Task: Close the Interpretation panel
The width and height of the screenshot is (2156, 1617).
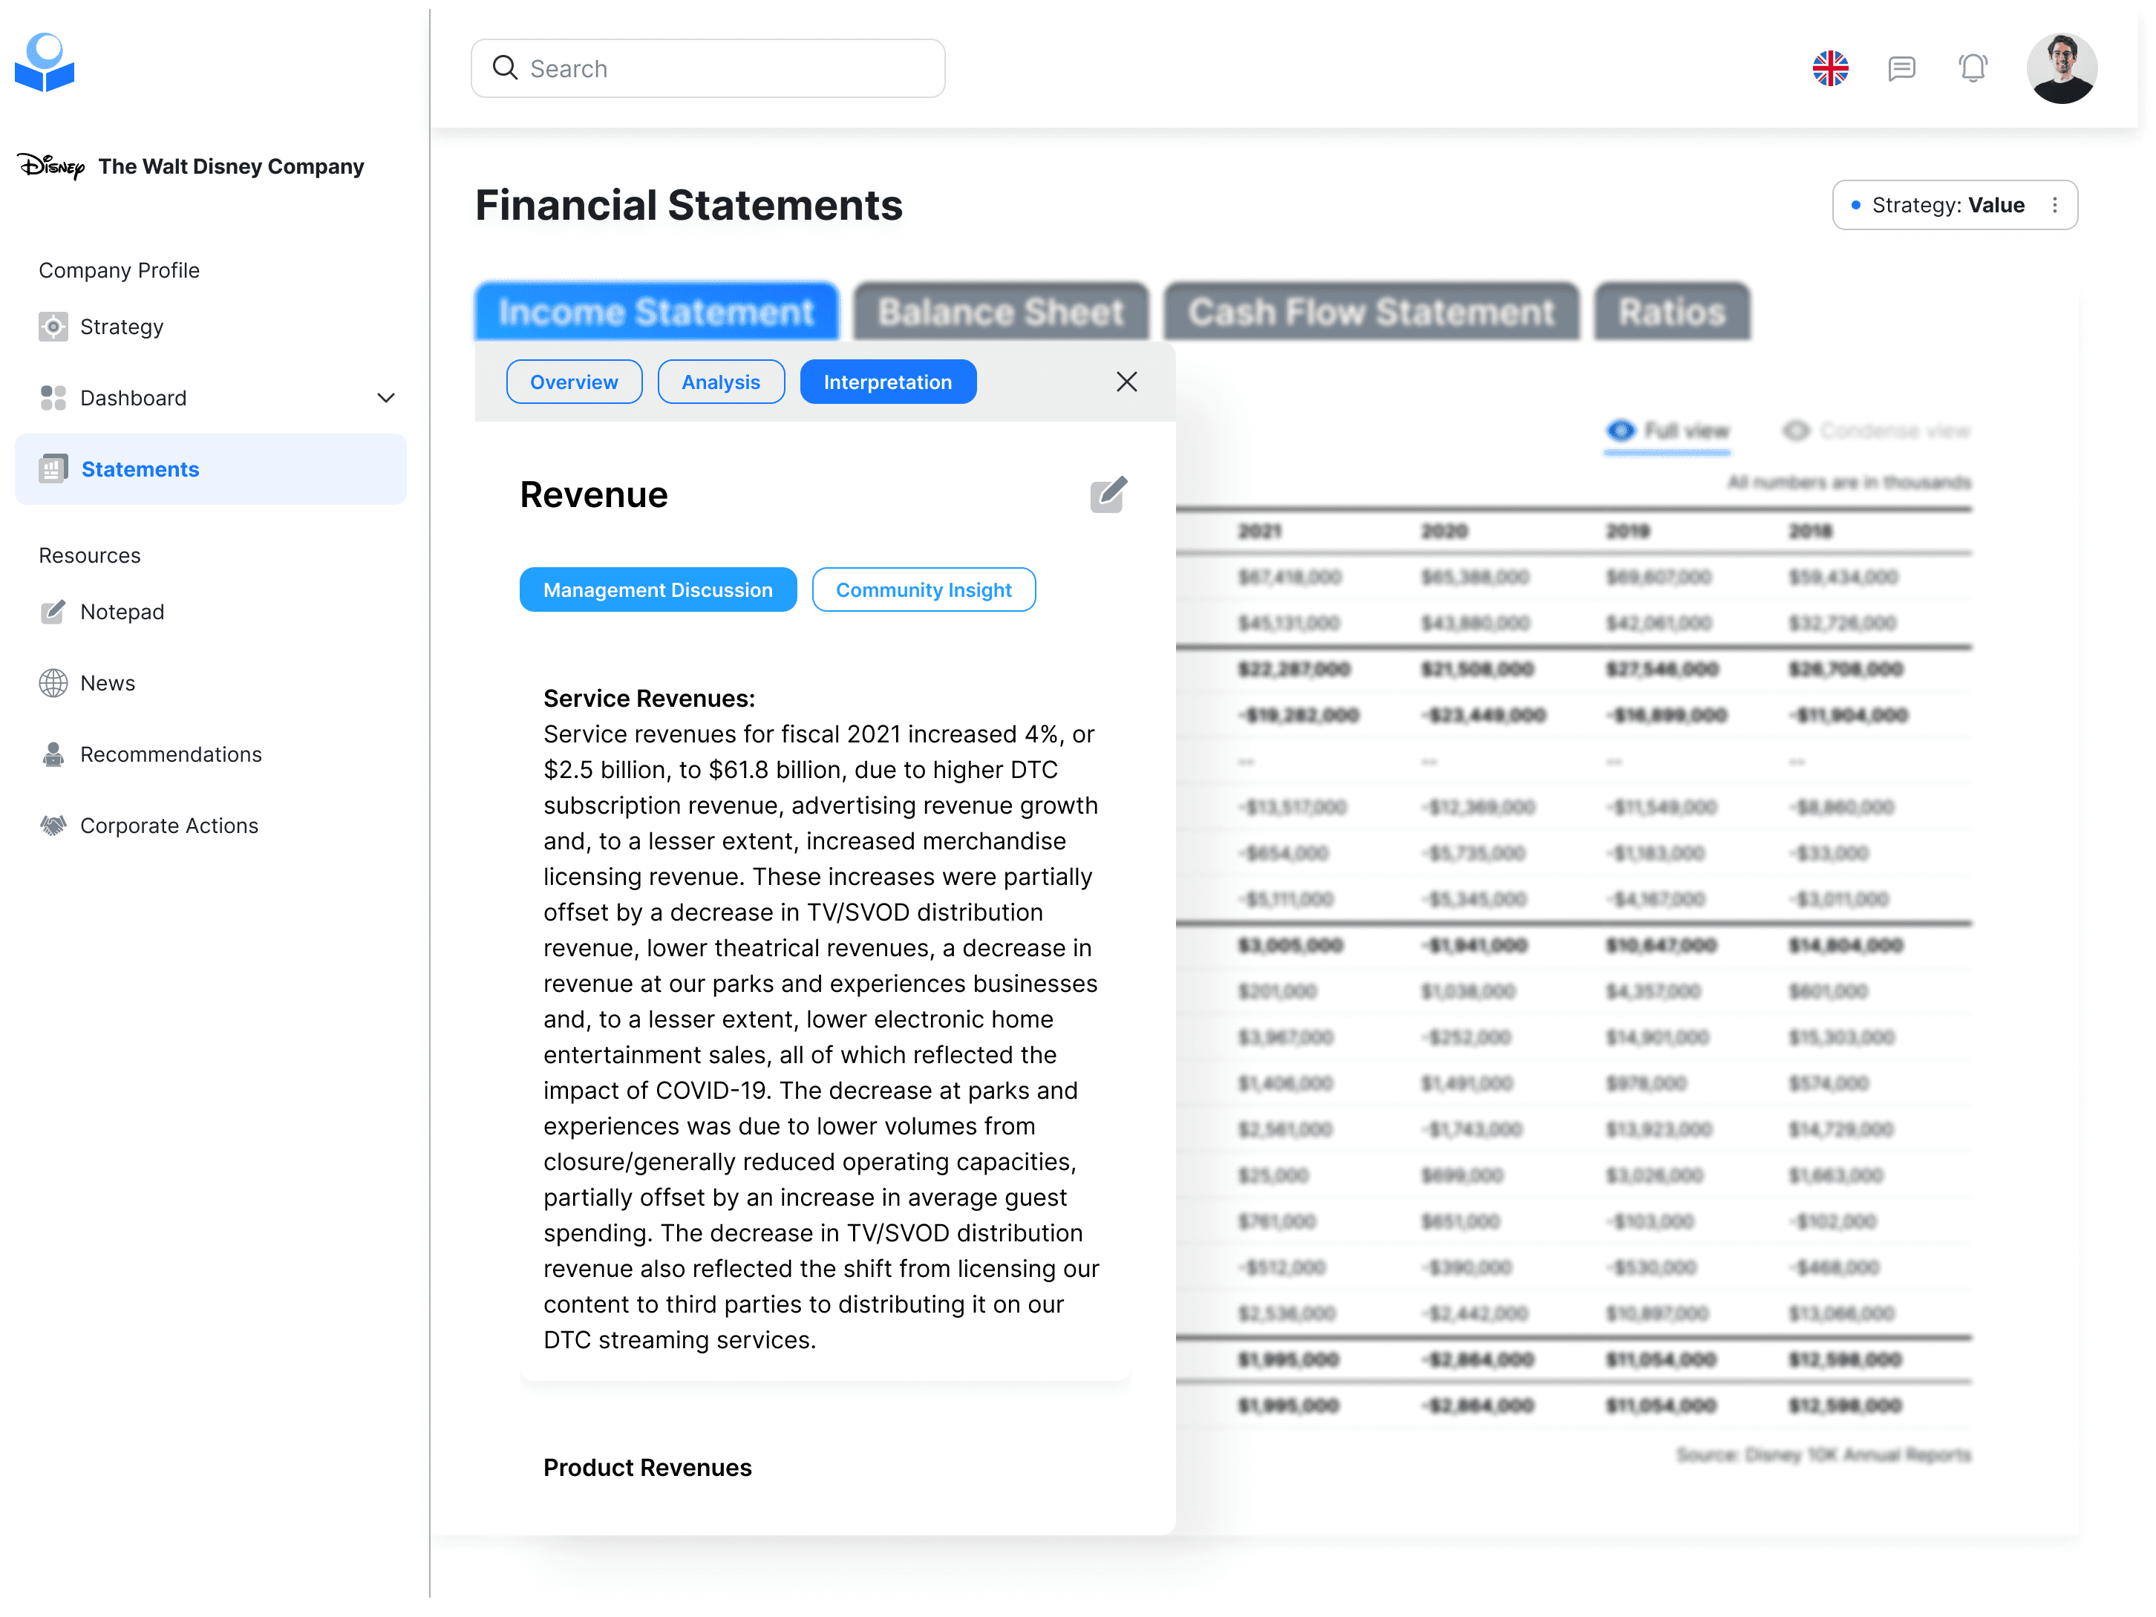Action: 1126,381
